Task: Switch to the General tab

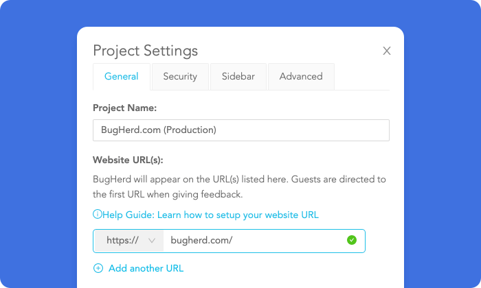Action: 122,77
